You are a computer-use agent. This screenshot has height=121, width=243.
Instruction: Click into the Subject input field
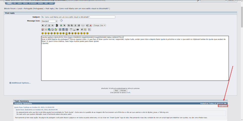[x=78, y=17]
